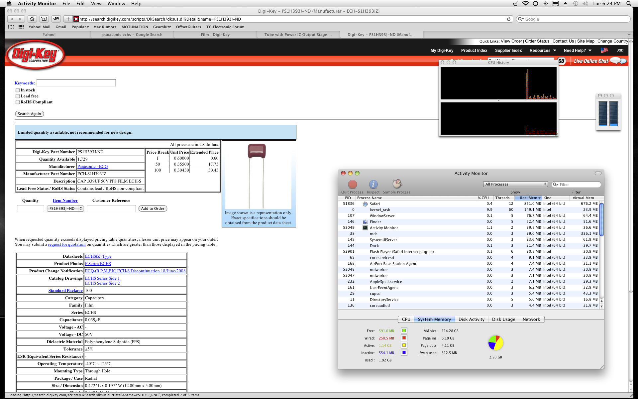Open the Window menu
This screenshot has height=399, width=638.
pos(116,3)
